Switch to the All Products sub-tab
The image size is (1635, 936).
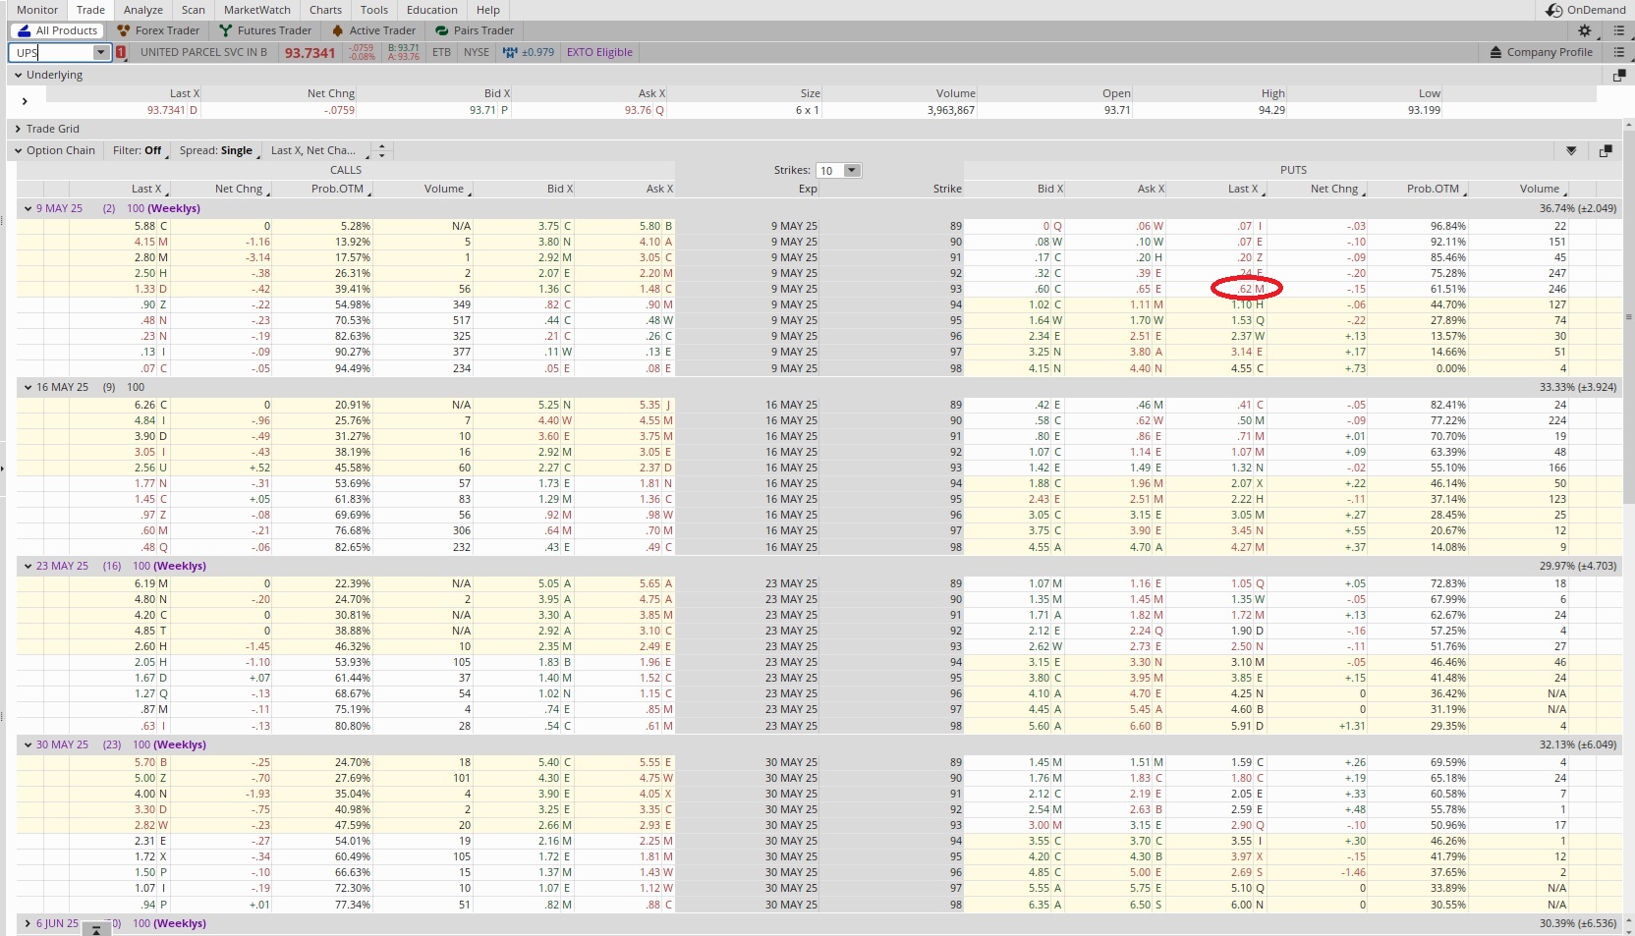58,30
